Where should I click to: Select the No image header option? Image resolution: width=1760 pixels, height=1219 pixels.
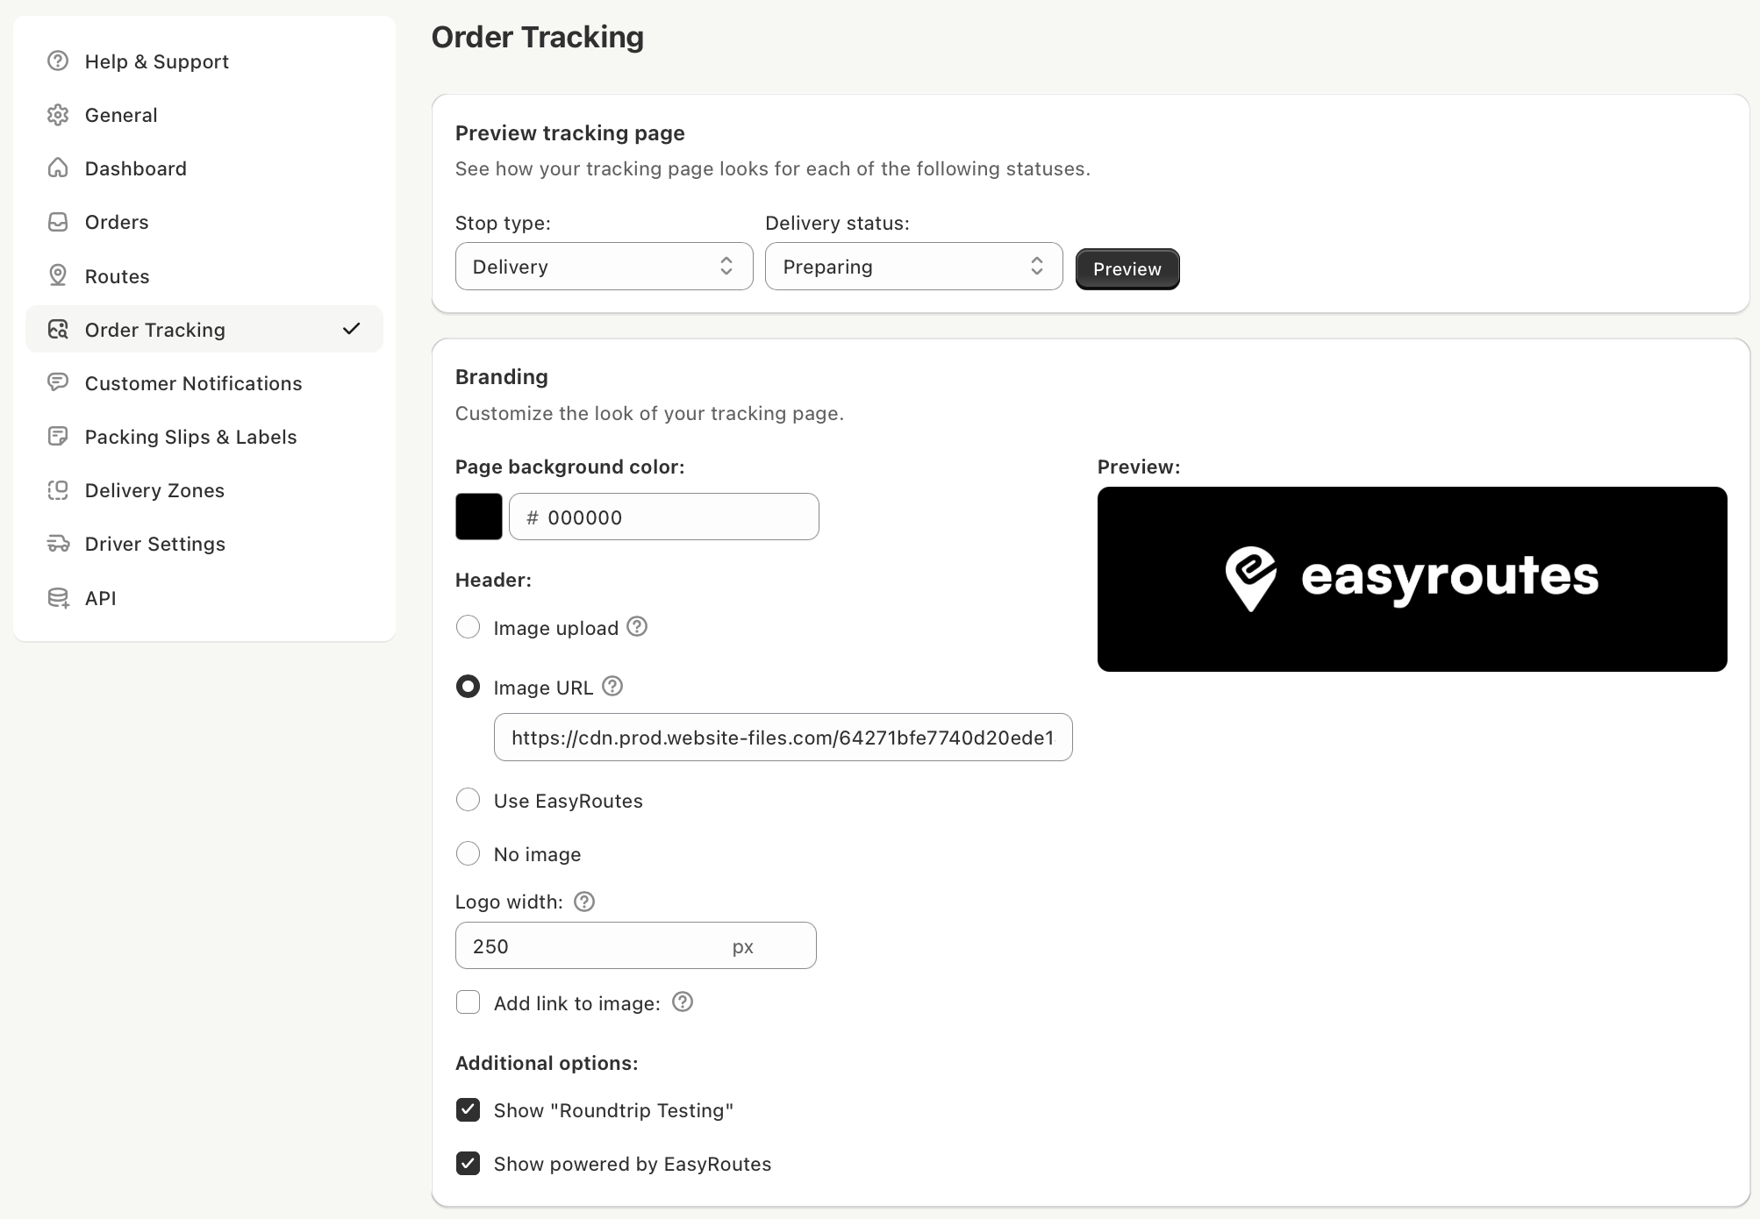[469, 853]
